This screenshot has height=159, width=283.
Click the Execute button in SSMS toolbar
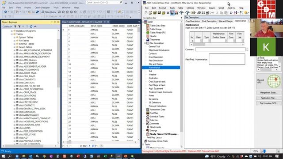pyautogui.click(x=52, y=16)
